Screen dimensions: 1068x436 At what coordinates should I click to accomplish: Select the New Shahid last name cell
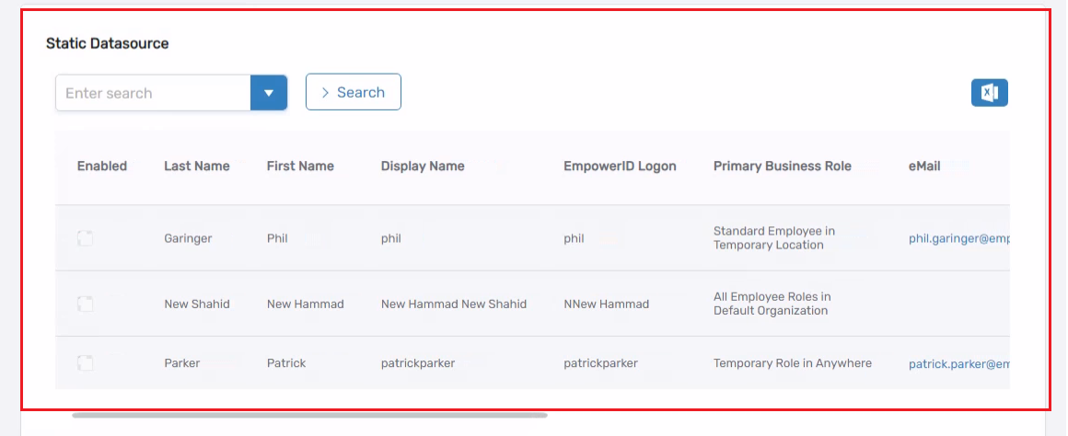(x=197, y=304)
